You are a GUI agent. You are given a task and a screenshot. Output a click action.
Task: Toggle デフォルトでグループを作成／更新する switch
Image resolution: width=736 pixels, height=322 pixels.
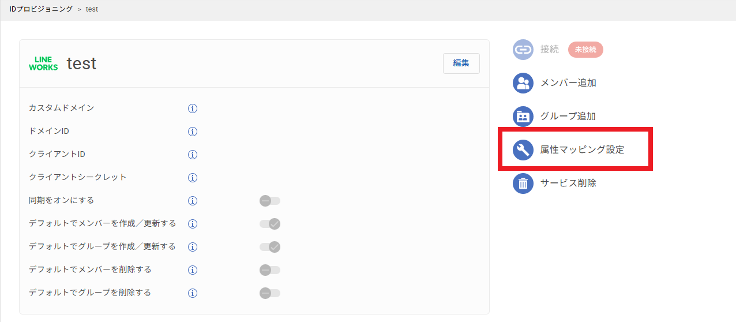270,247
